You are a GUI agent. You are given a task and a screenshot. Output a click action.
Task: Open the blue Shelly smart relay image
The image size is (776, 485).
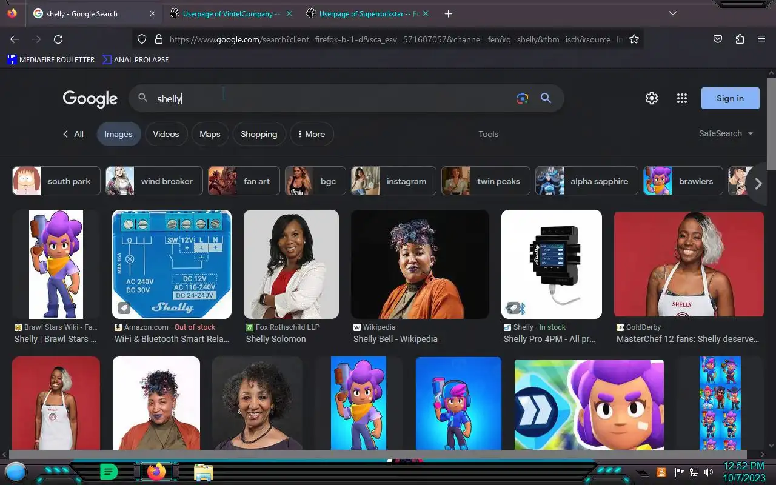172,264
